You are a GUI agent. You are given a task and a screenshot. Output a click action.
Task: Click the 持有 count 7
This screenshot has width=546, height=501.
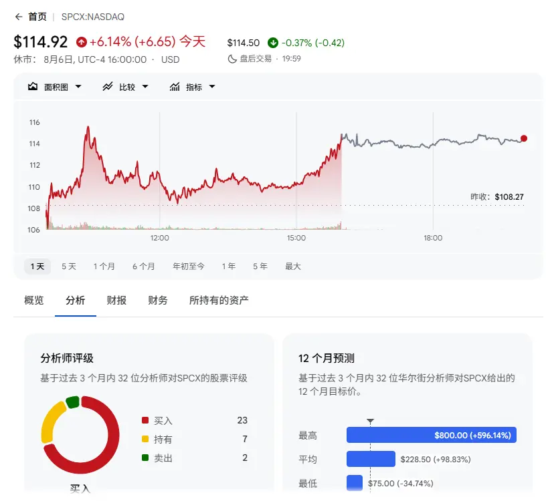tap(245, 439)
